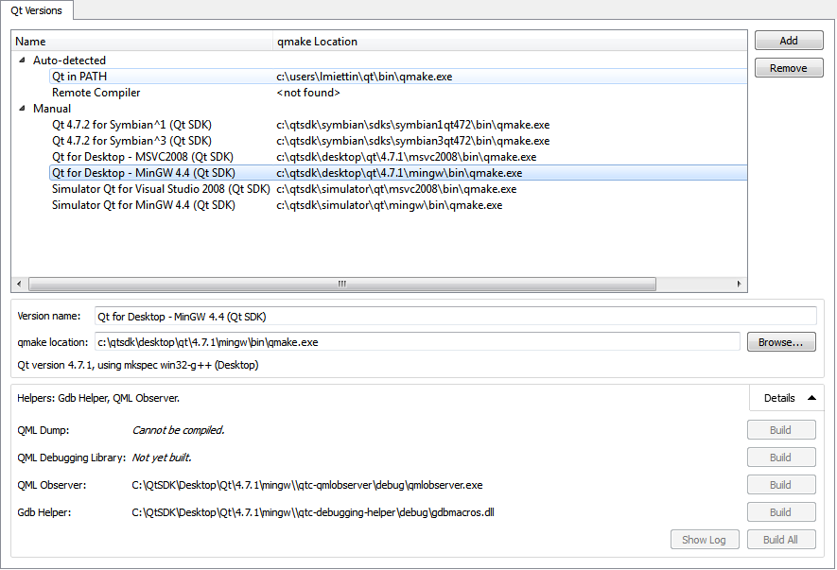837x570 pixels.
Task: Click the Build All button
Action: pyautogui.click(x=781, y=540)
